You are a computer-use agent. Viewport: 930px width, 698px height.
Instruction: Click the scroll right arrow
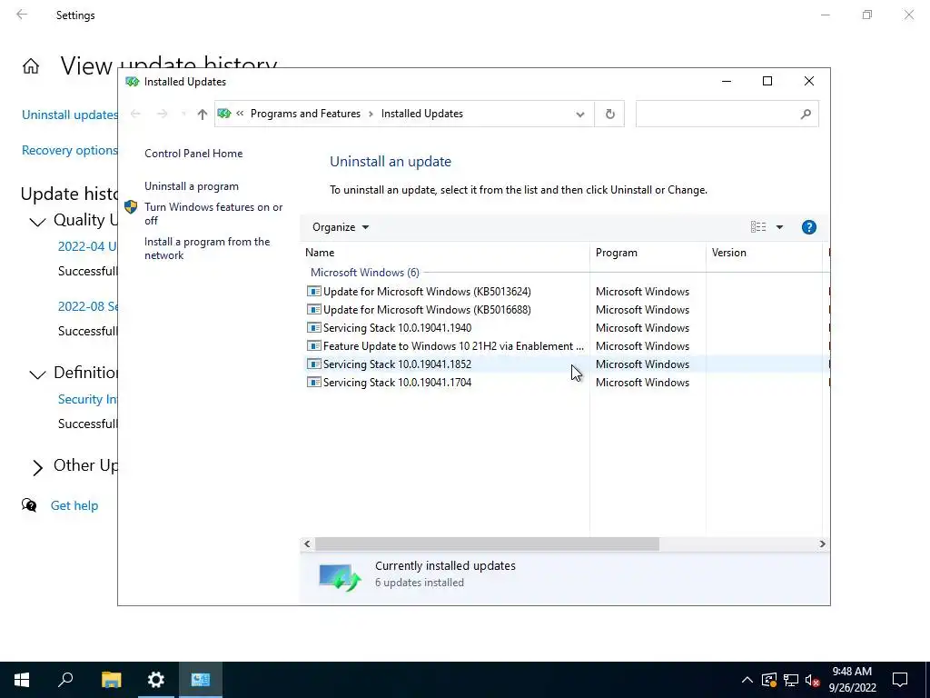point(822,543)
